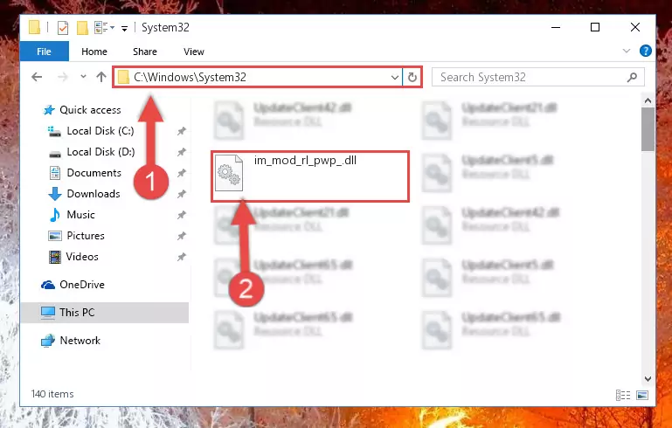Screen dimensions: 672x428
Task: Open the recent locations dropdown
Action: pos(83,77)
